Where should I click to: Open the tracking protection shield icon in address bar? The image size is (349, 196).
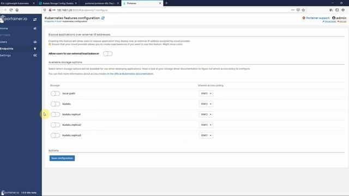pyautogui.click(x=45, y=10)
